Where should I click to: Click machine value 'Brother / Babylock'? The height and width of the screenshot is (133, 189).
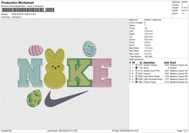click(x=153, y=20)
